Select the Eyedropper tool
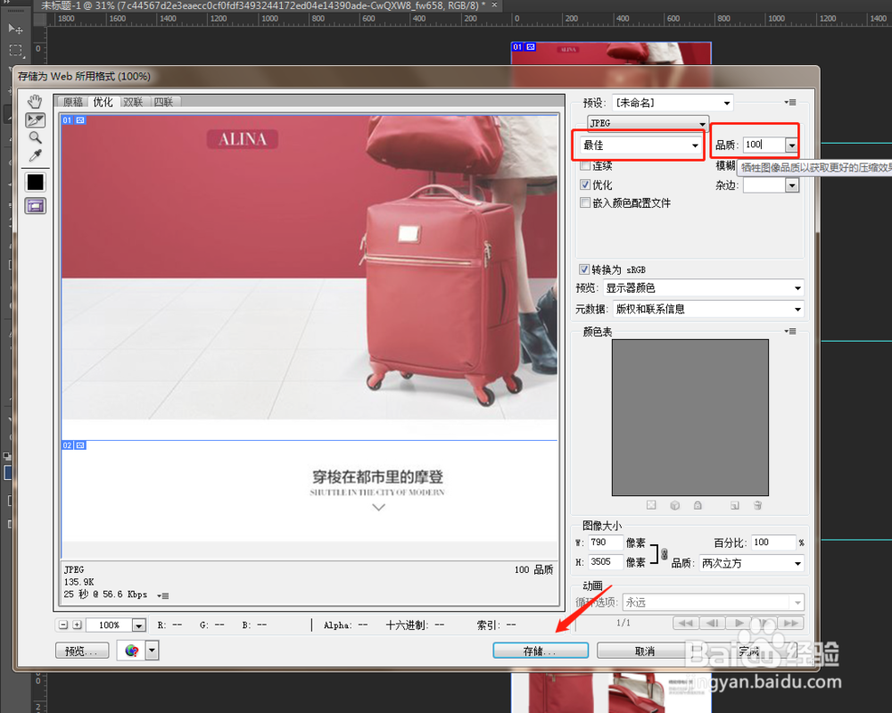The height and width of the screenshot is (713, 892). 35,154
